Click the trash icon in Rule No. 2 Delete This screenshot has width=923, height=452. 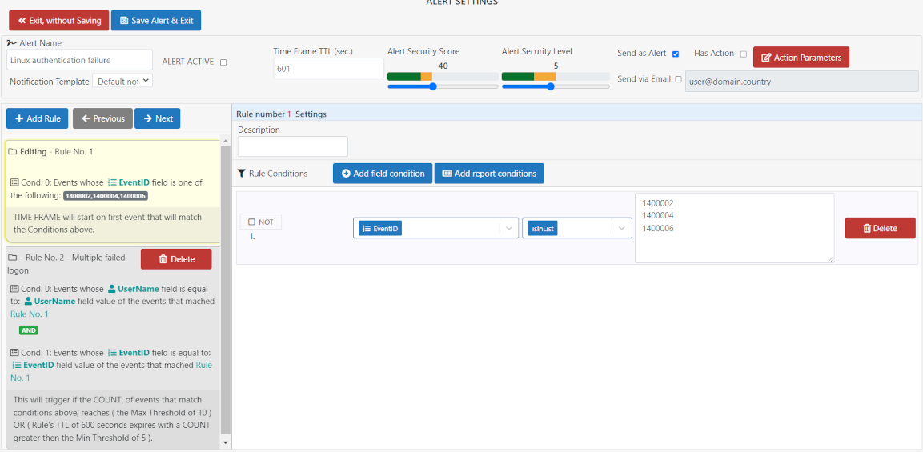[x=163, y=259]
